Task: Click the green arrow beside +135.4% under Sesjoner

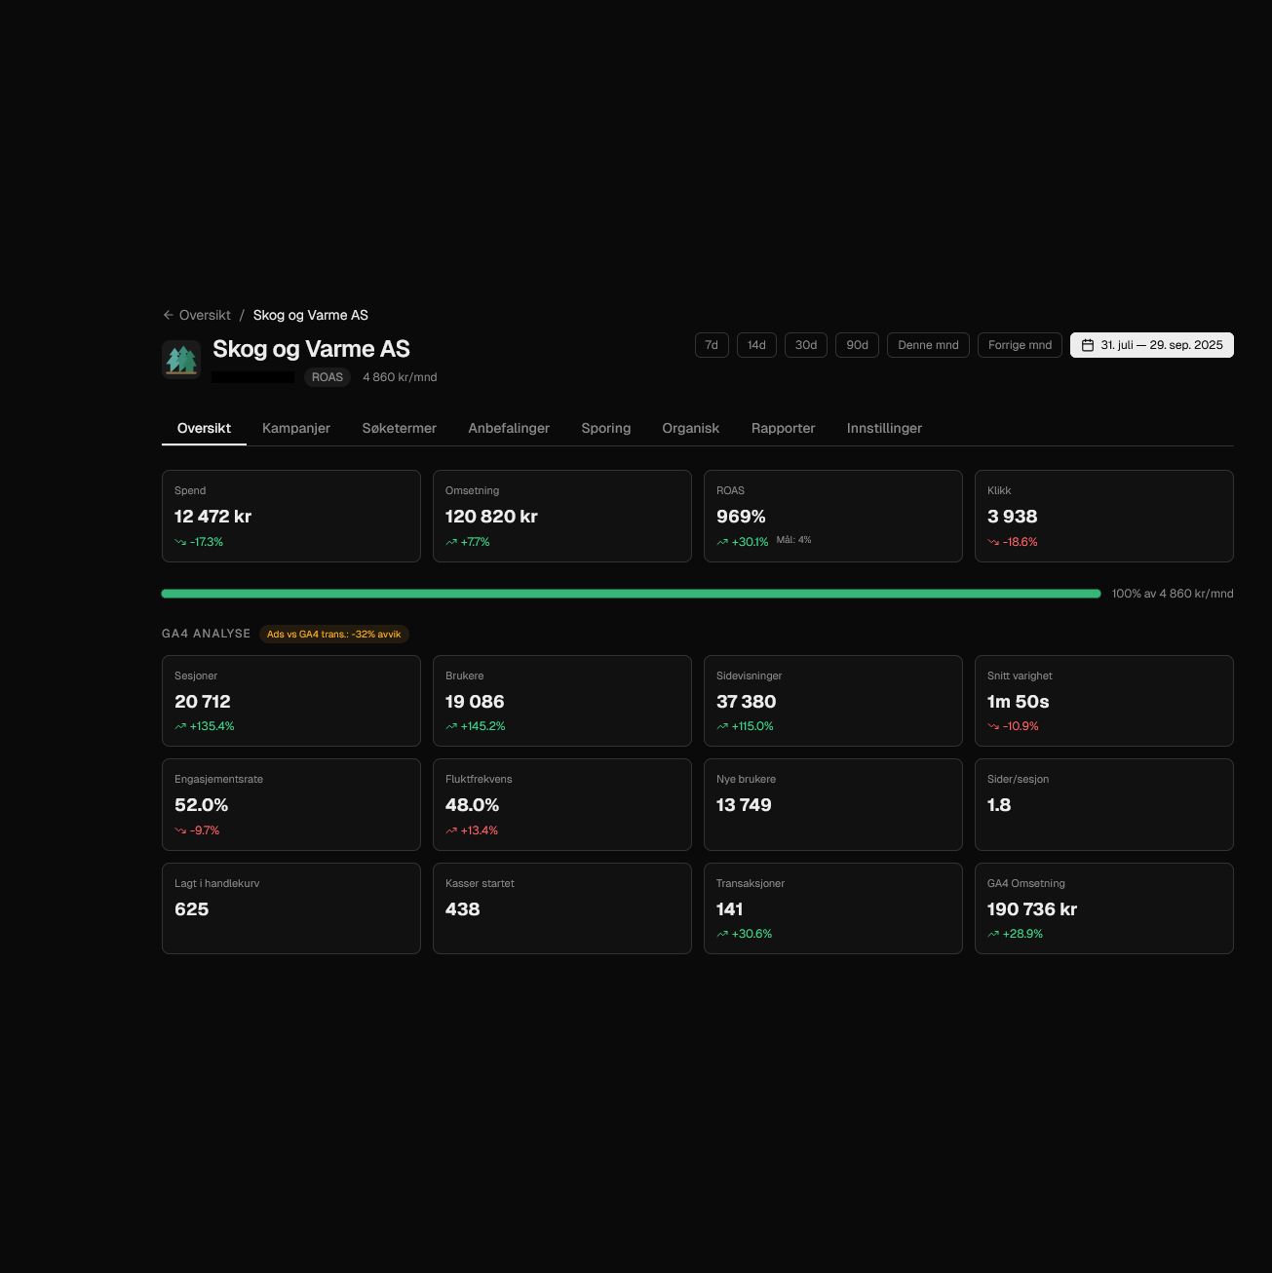Action: (x=179, y=725)
